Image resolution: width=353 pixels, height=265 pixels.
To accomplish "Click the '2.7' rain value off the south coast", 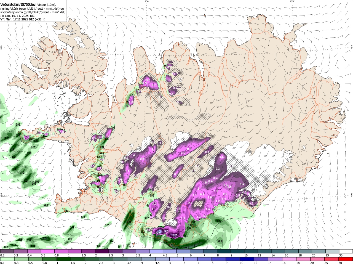I will pyautogui.click(x=196, y=246).
